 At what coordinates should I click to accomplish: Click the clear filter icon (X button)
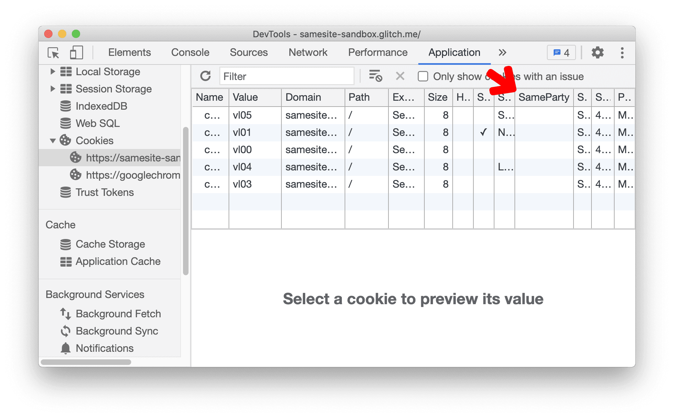pos(399,77)
